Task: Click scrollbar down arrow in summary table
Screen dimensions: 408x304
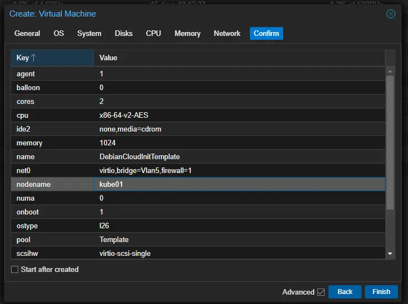Action: [390, 253]
